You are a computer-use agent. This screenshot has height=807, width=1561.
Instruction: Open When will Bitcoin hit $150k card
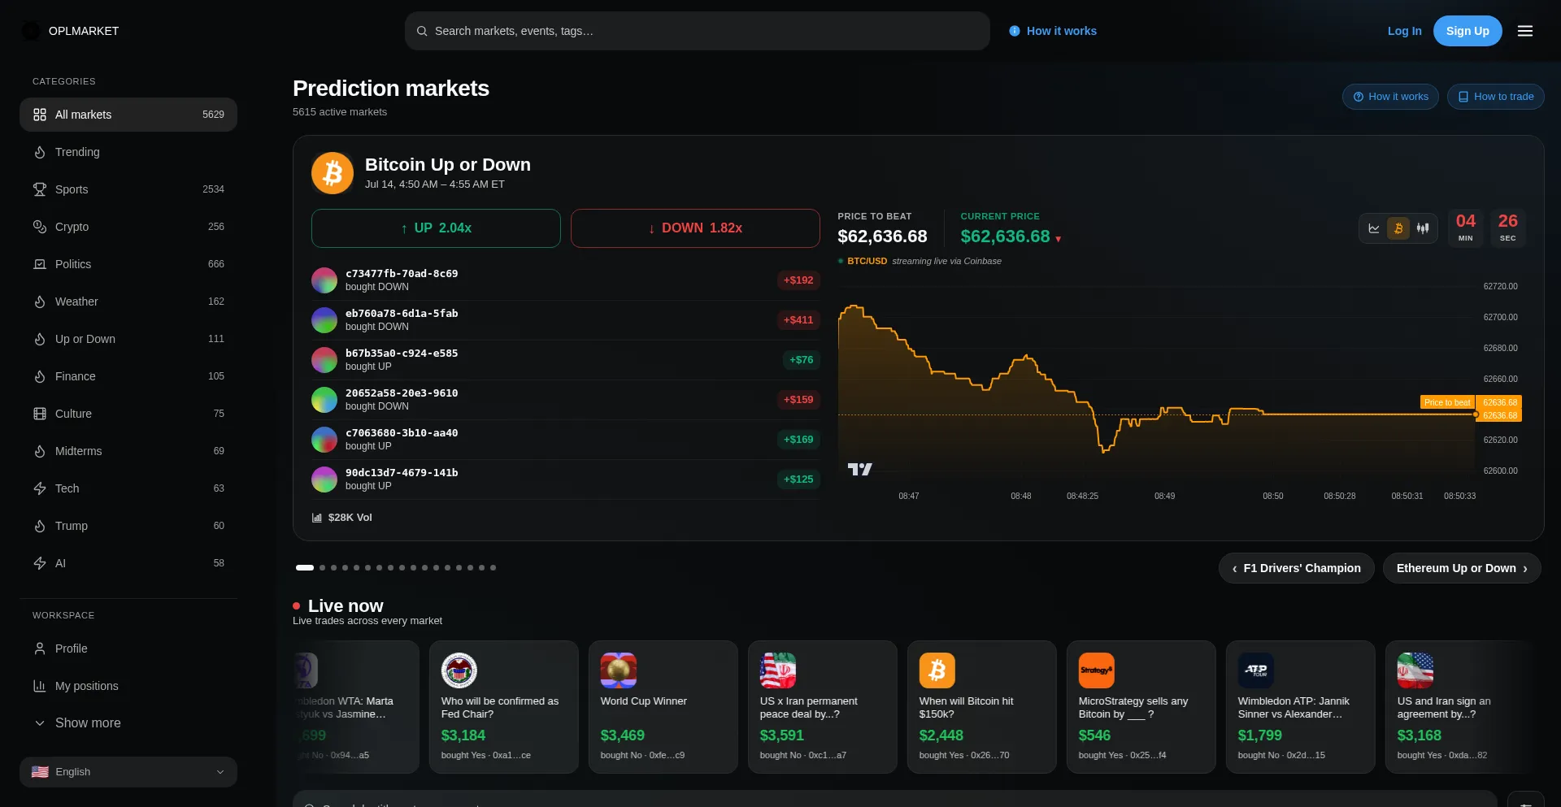982,707
